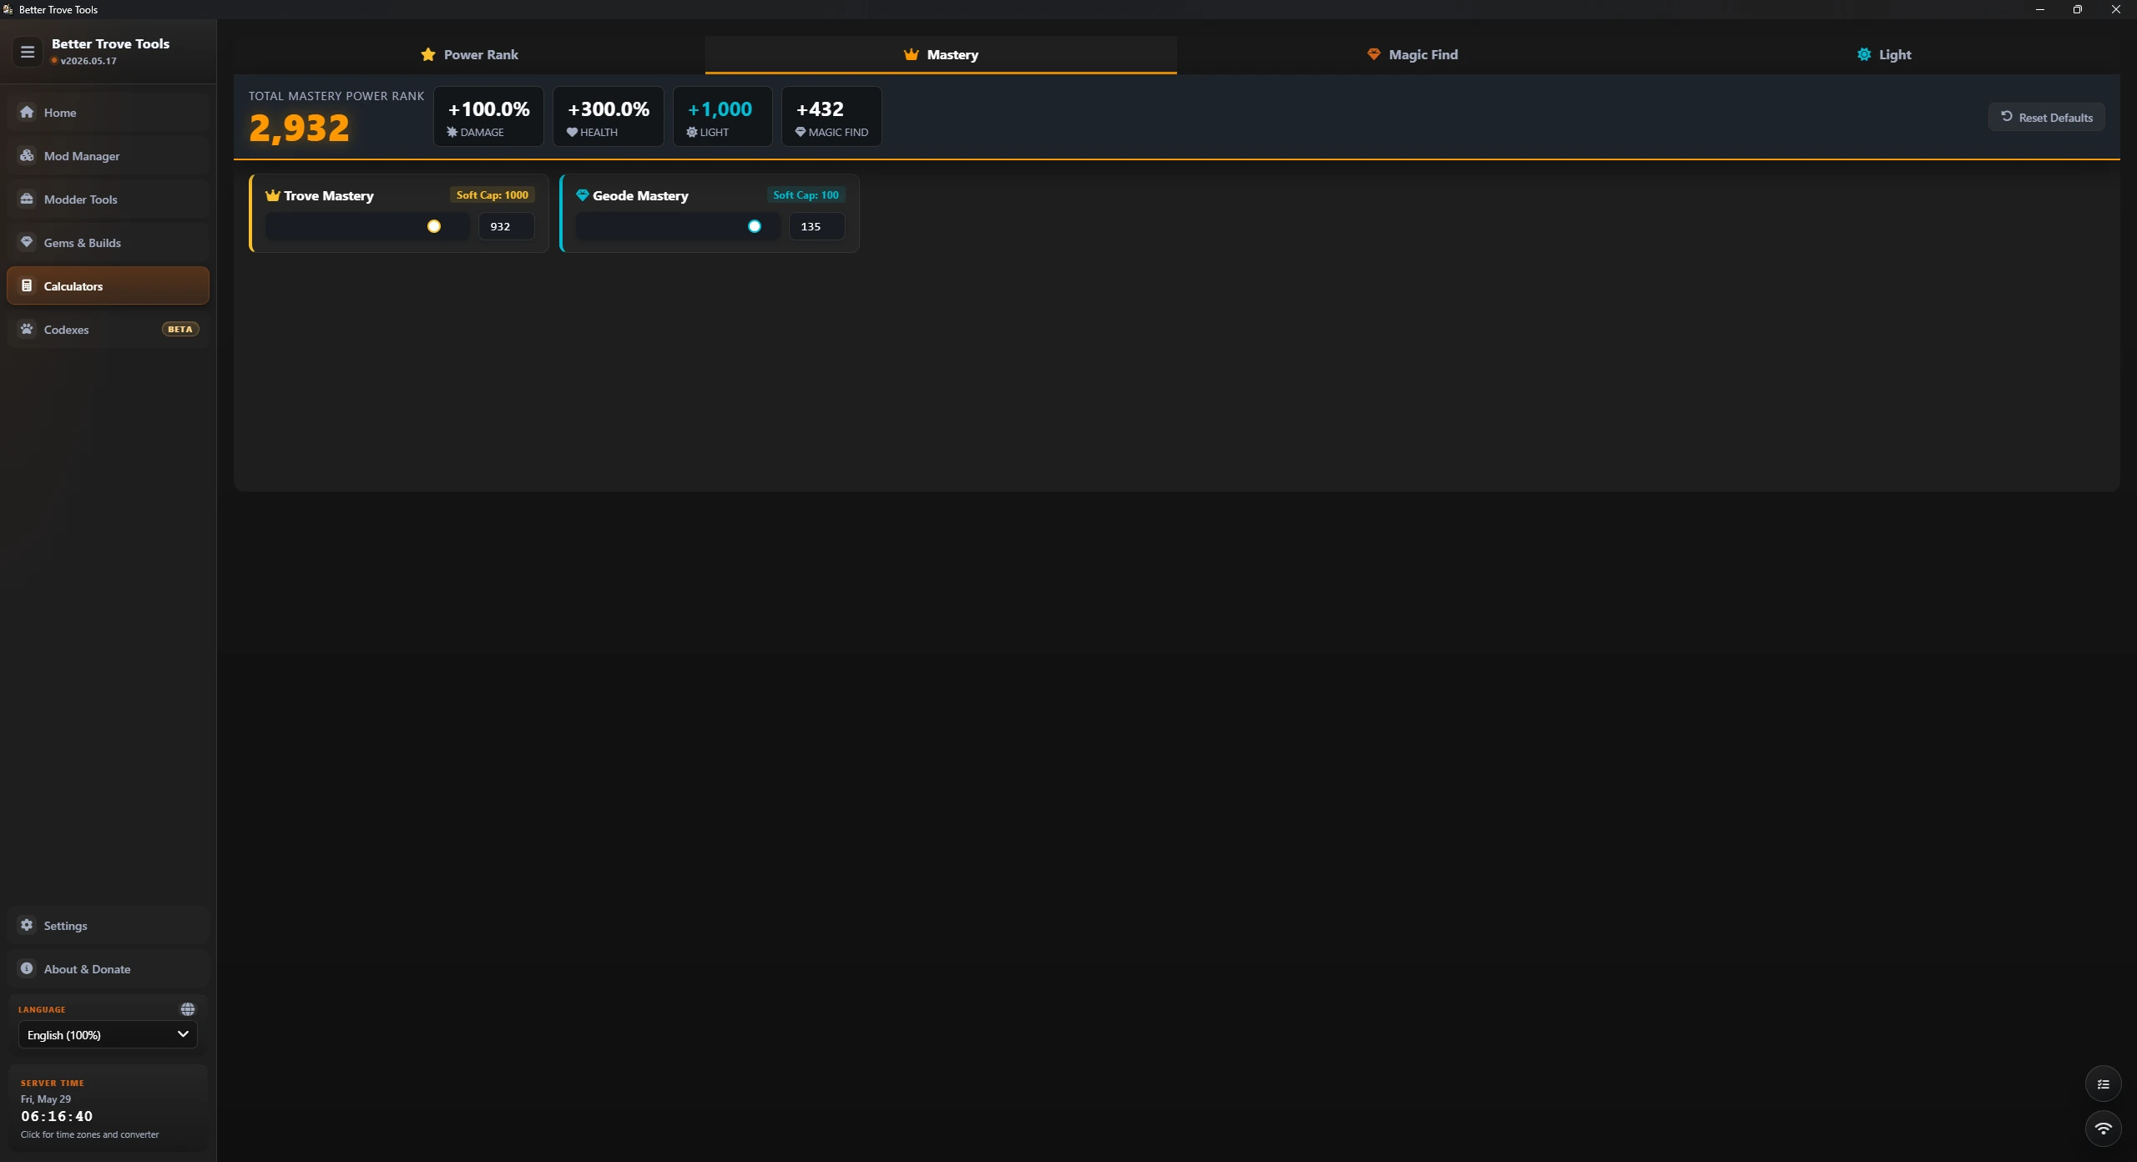This screenshot has height=1162, width=2137.
Task: Open Settings page
Action: [x=108, y=925]
